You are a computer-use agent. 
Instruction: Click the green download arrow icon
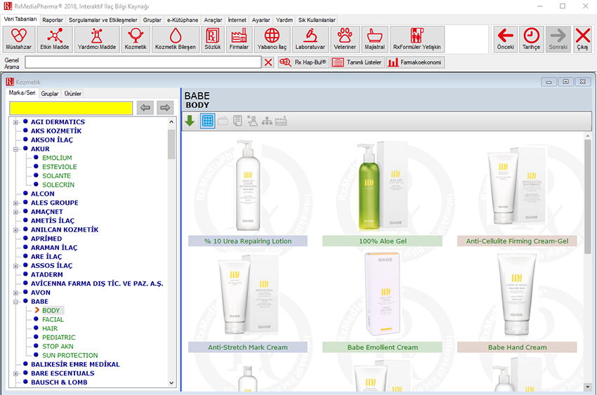click(x=190, y=121)
